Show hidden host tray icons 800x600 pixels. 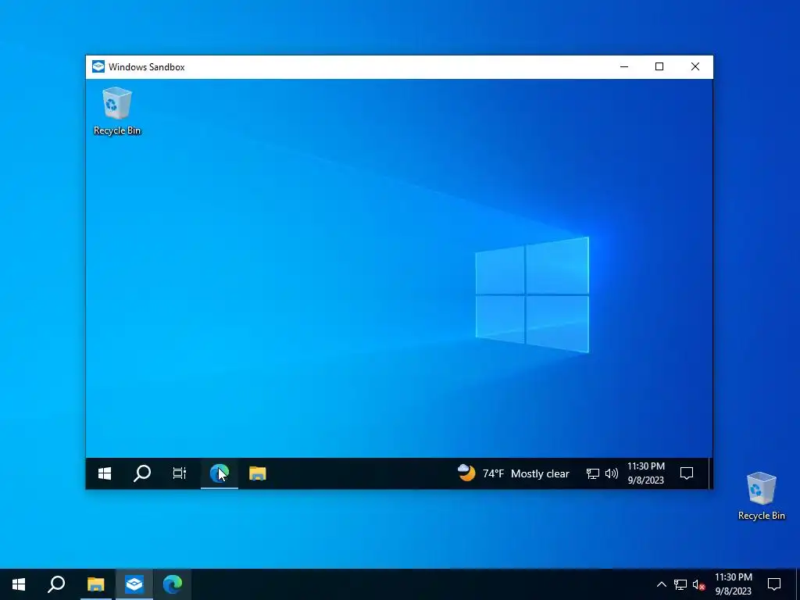coord(661,584)
